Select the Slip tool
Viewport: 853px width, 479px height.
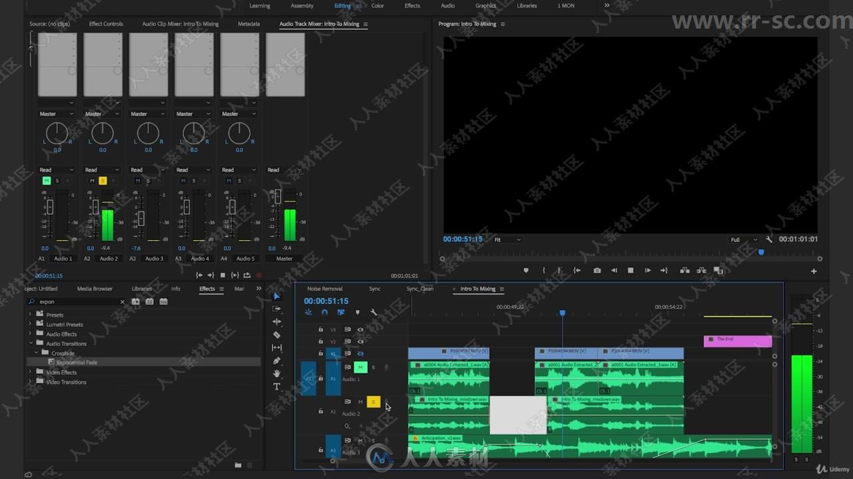[277, 347]
